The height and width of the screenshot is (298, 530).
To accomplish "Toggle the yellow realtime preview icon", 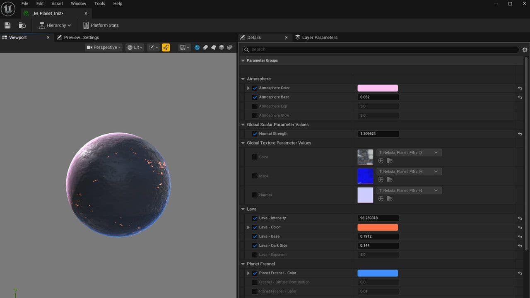I will point(166,48).
